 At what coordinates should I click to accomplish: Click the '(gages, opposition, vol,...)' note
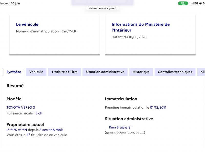pyautogui.click(x=125, y=132)
